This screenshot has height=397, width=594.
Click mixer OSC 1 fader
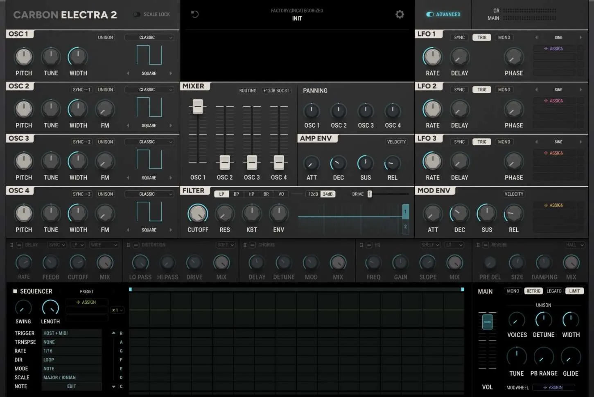198,106
